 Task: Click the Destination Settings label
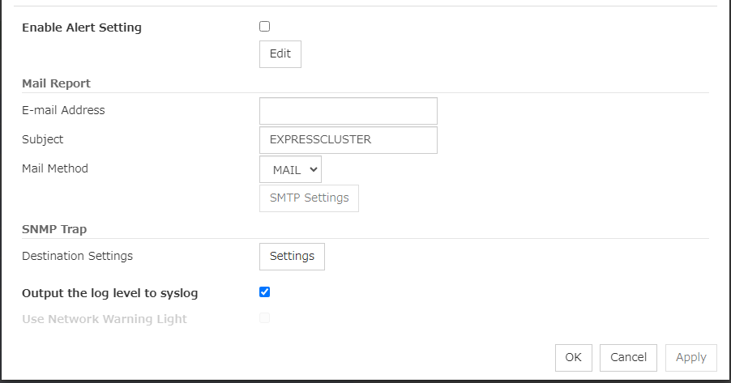77,256
